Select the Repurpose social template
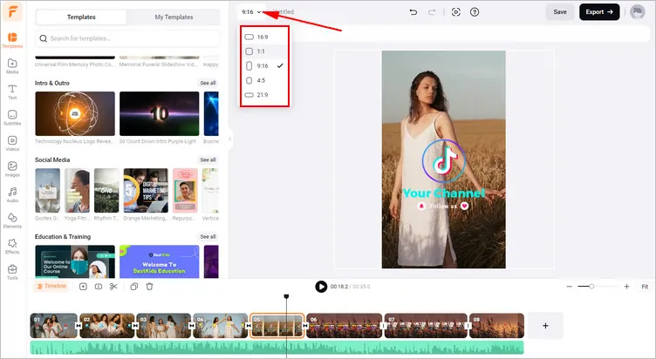The image size is (656, 359). [x=185, y=191]
